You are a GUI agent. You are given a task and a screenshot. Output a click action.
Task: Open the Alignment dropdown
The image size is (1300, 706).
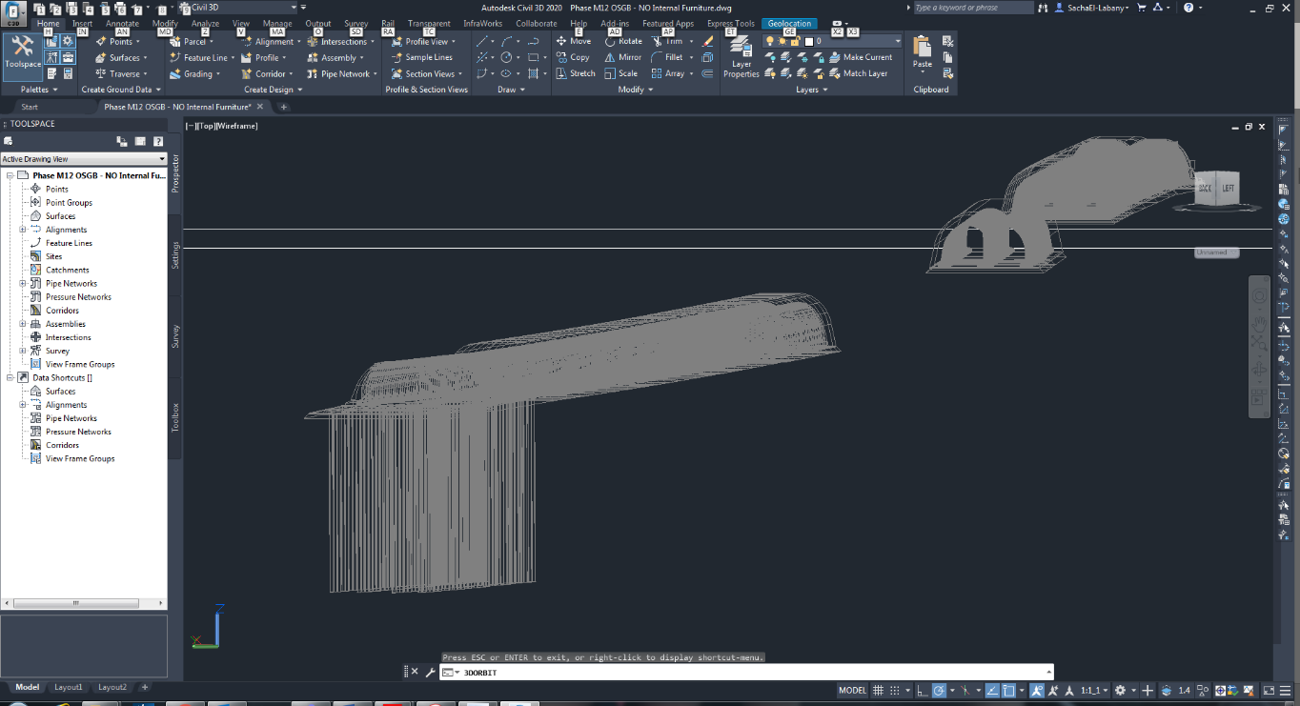(x=269, y=42)
